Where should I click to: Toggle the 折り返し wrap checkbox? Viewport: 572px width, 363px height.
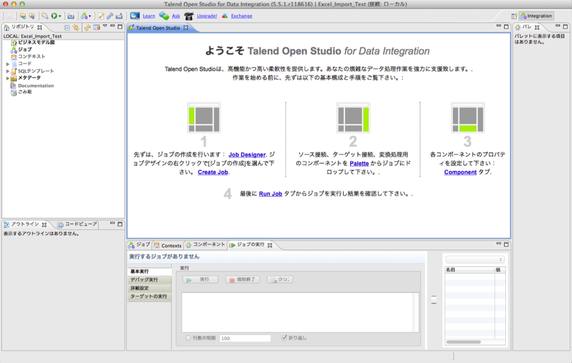284,338
